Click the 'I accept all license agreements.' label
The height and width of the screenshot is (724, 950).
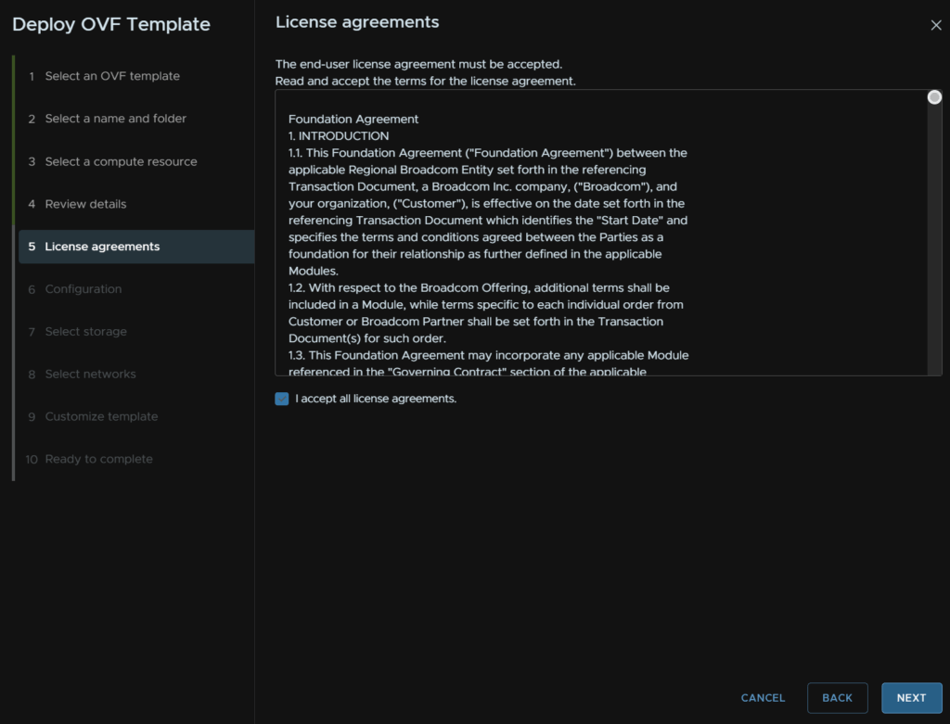376,399
